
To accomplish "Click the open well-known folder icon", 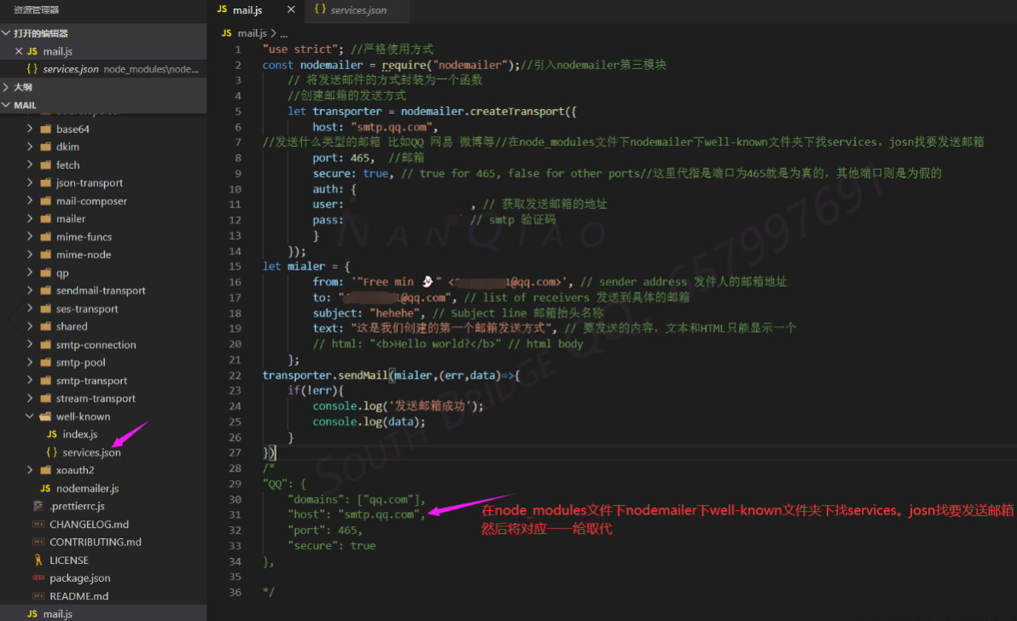I will tap(45, 416).
